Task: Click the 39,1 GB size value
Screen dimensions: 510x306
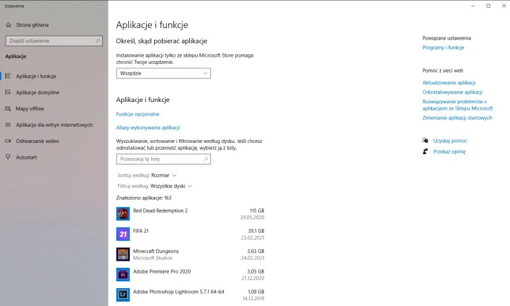Action: click(256, 231)
